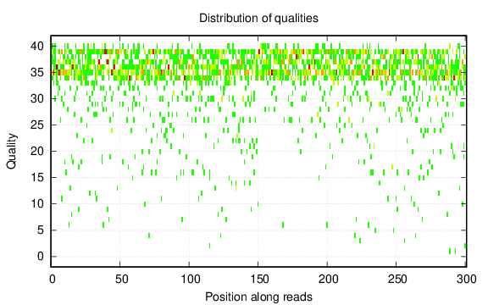The height and width of the screenshot is (305, 488).
Task: Click the x-axis tick label 150
Action: 260,280
